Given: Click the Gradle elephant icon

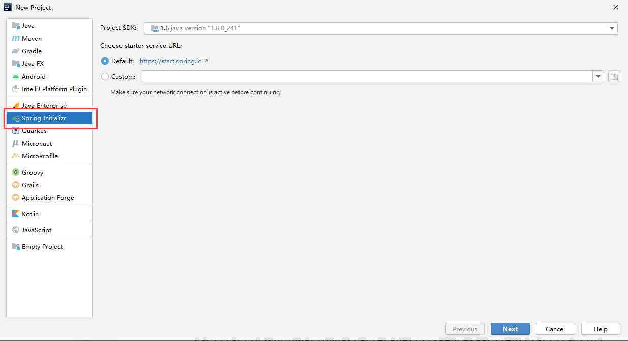Looking at the screenshot, I should click(x=15, y=51).
